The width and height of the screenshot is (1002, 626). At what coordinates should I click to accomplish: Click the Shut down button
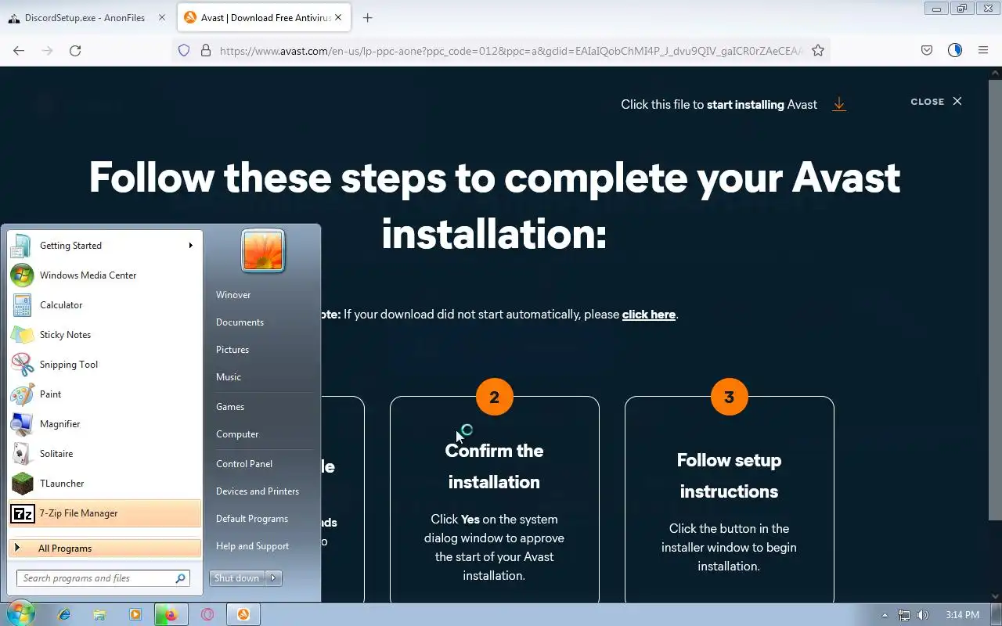[237, 578]
